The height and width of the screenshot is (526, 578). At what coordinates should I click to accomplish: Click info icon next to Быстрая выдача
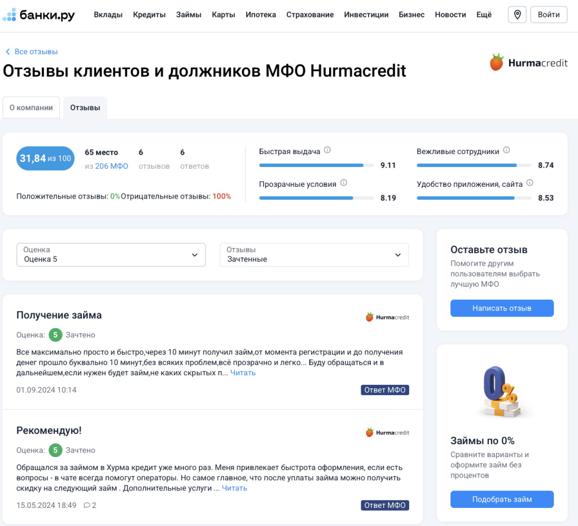point(327,151)
